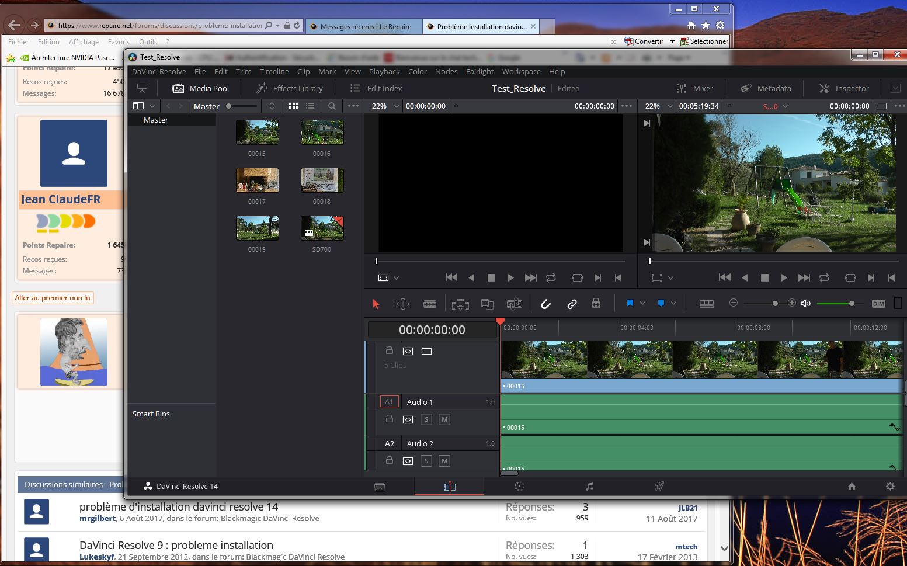The image size is (907, 566).
Task: Expand bin list panel layout dropdown
Action: pos(152,106)
